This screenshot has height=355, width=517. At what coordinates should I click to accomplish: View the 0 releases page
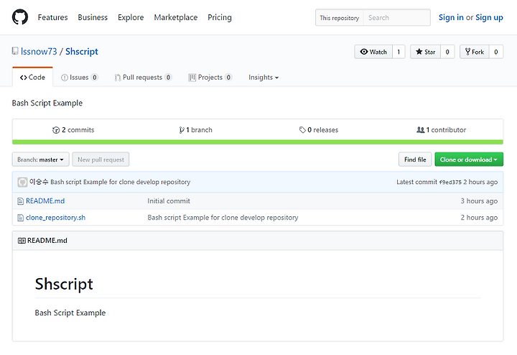pos(319,129)
